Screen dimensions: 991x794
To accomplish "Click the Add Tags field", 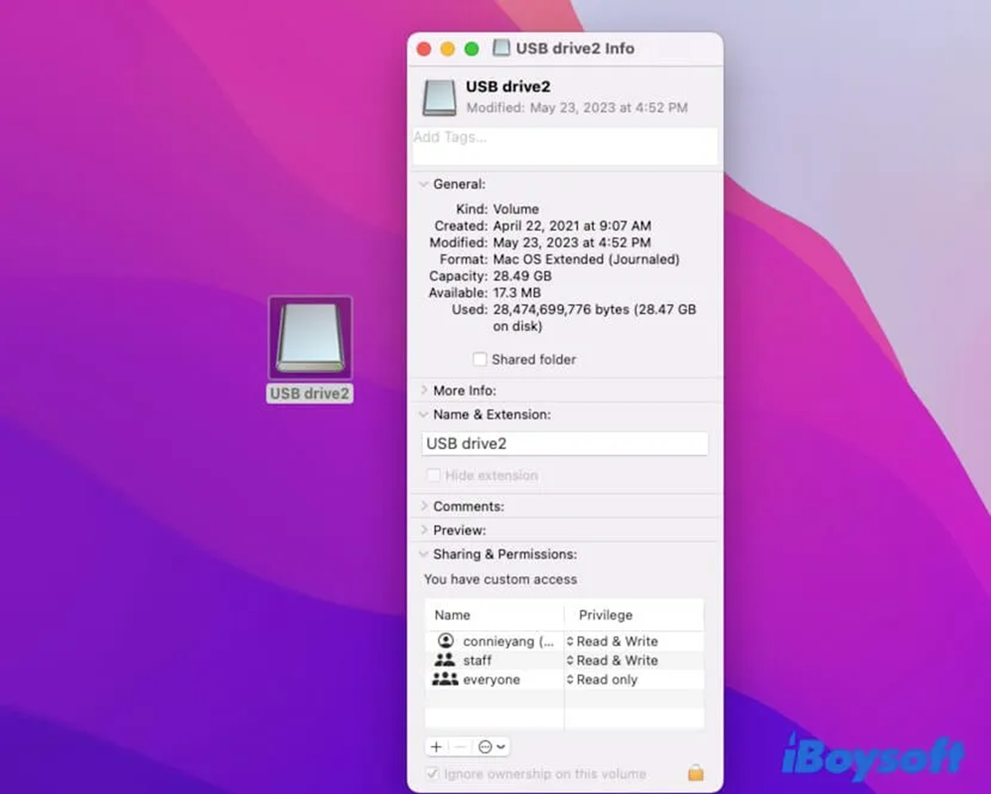I will coord(564,145).
